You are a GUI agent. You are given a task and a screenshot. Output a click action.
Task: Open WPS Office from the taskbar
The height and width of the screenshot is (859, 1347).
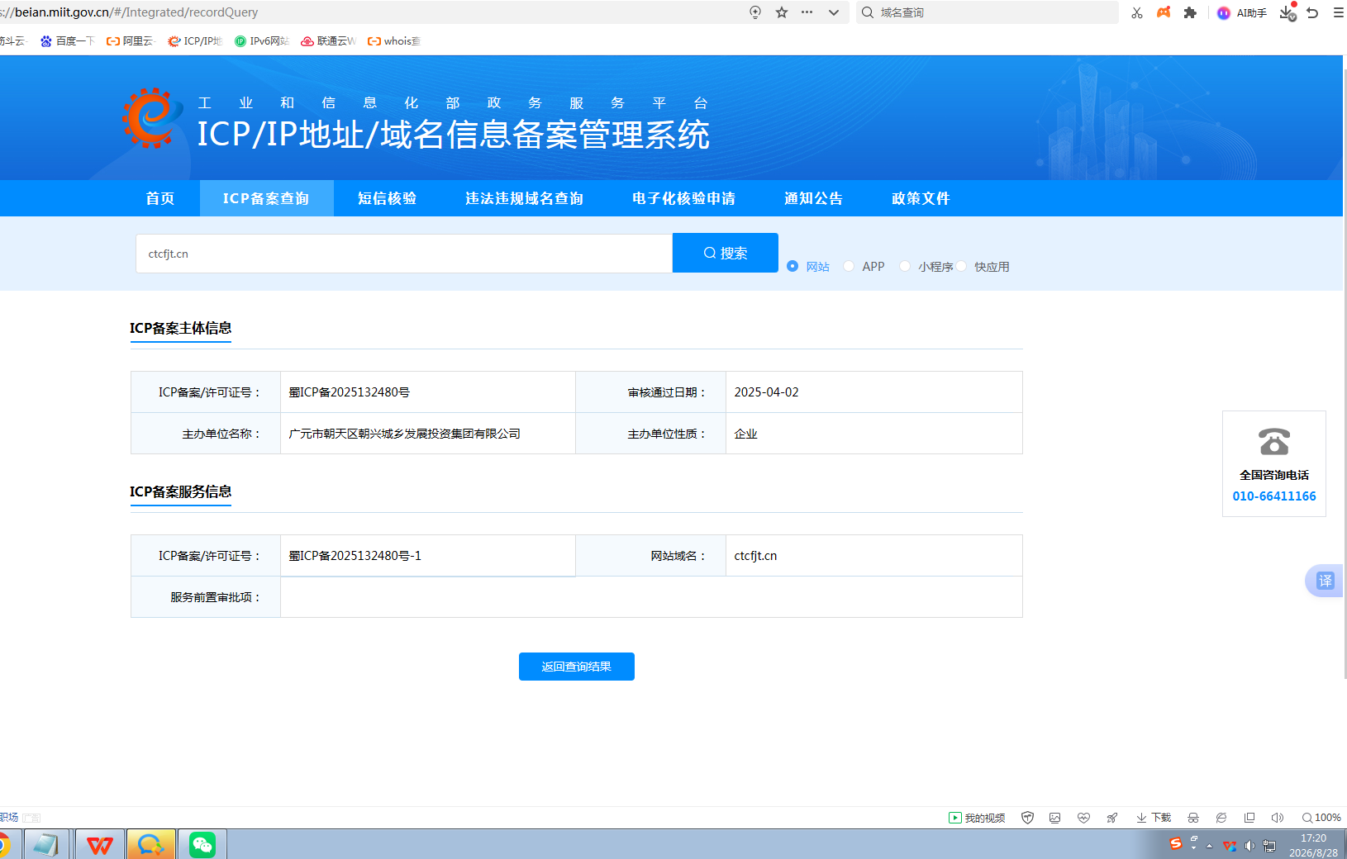pyautogui.click(x=100, y=844)
